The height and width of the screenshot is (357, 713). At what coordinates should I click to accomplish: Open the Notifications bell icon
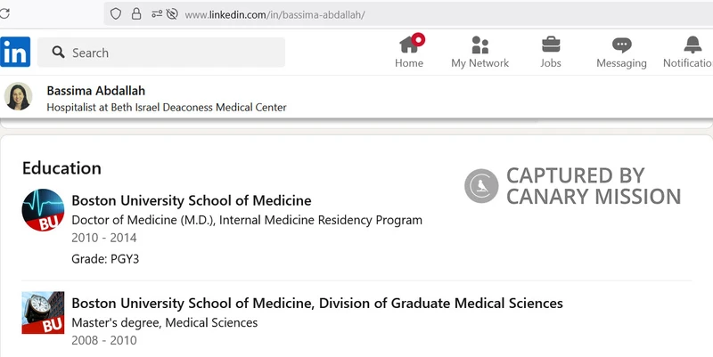pyautogui.click(x=693, y=45)
